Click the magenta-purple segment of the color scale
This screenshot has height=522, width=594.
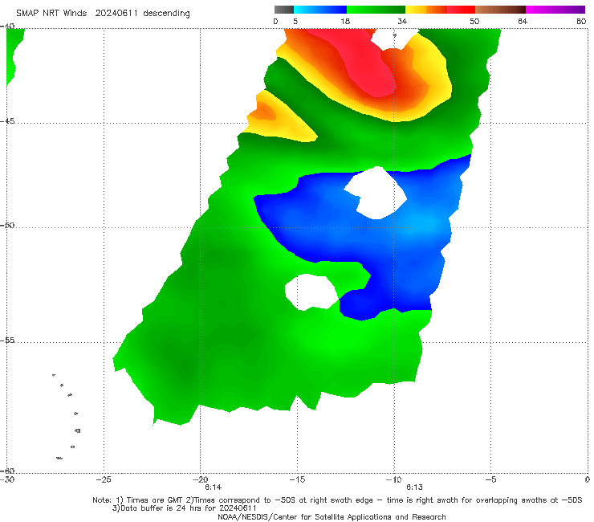point(555,10)
